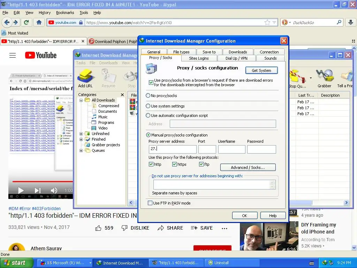Image resolution: width=357 pixels, height=268 pixels.
Task: Expand the Unfinished category
Action: click(81, 134)
